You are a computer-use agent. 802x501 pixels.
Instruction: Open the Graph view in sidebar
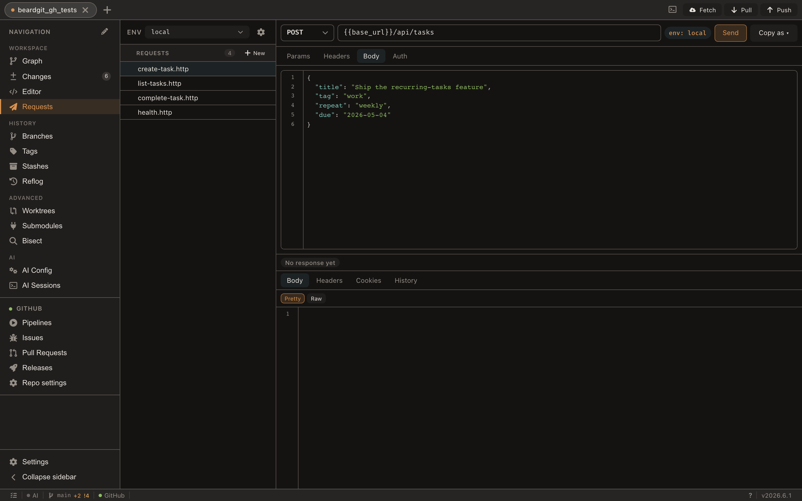pyautogui.click(x=60, y=61)
